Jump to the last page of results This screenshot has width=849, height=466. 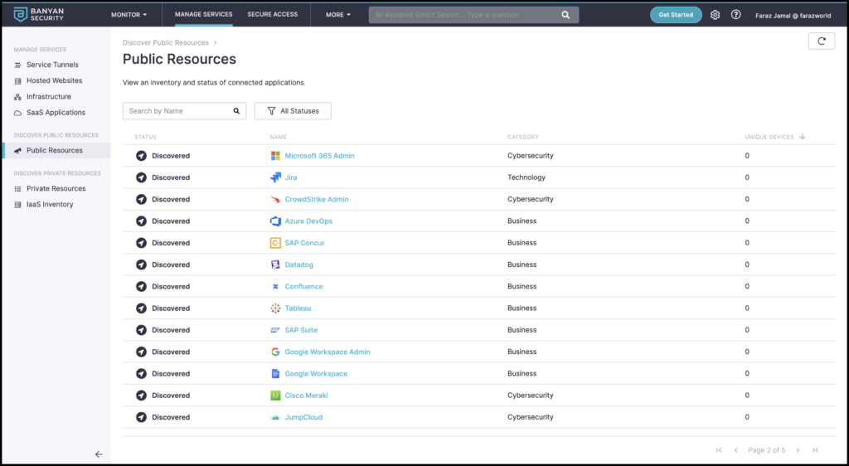pos(815,450)
